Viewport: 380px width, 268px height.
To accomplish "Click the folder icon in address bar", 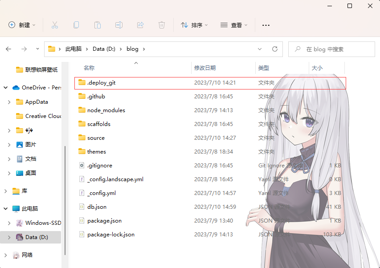I will [x=52, y=49].
